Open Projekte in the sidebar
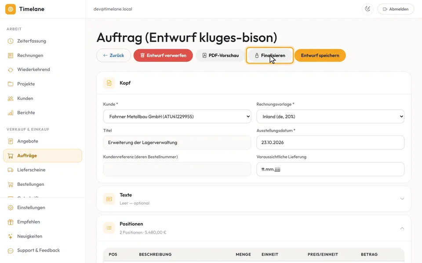Screen dimensions: 422x263 coord(43,84)
